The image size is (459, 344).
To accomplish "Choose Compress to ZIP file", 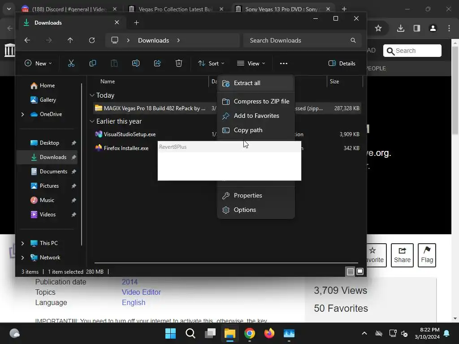I will point(256,101).
